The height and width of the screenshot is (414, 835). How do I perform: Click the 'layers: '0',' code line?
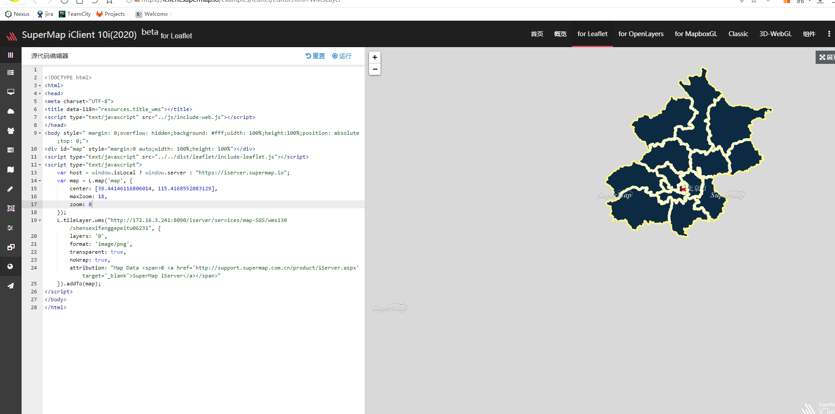point(88,236)
